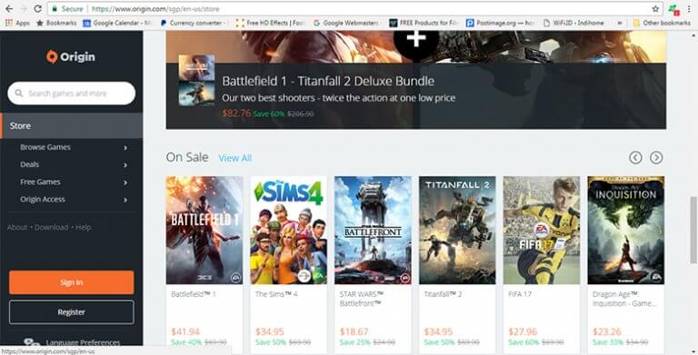
Task: Click the page vertical scrollbar thumb
Action: tap(693, 230)
